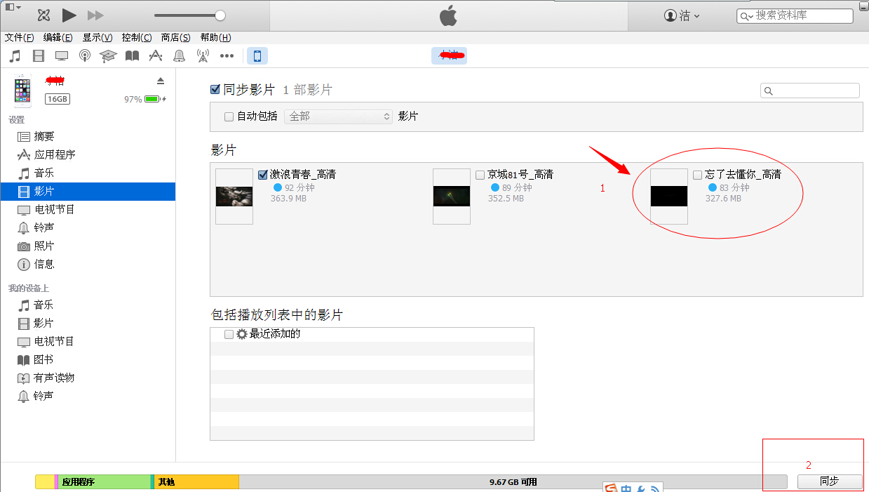Uncheck the 同步影片 checkbox
The width and height of the screenshot is (869, 492).
(215, 90)
